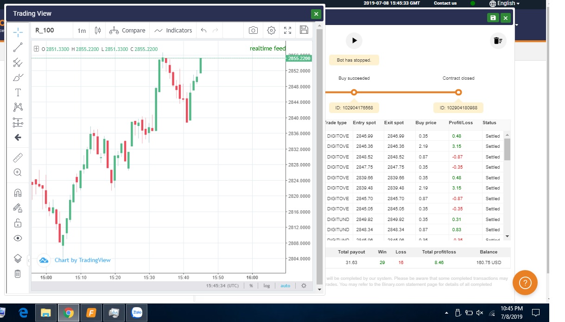Toggle percentage scale button
The height and width of the screenshot is (322, 565).
pos(251,286)
